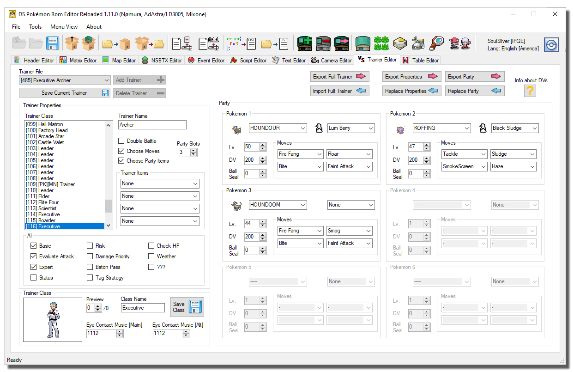The height and width of the screenshot is (372, 574).
Task: Click the Houndoom sprite in Pokemon 3
Action: [236, 205]
